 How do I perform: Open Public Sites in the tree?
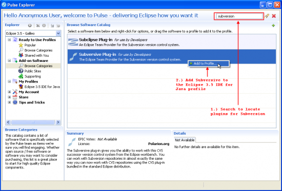point(33,71)
